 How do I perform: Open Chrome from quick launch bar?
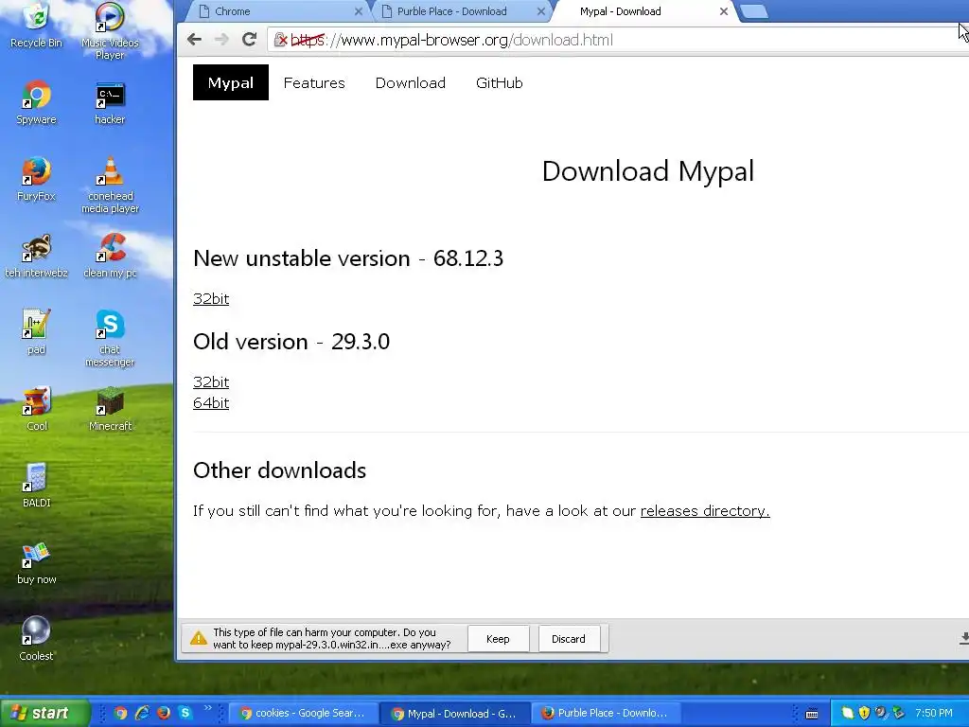[120, 713]
